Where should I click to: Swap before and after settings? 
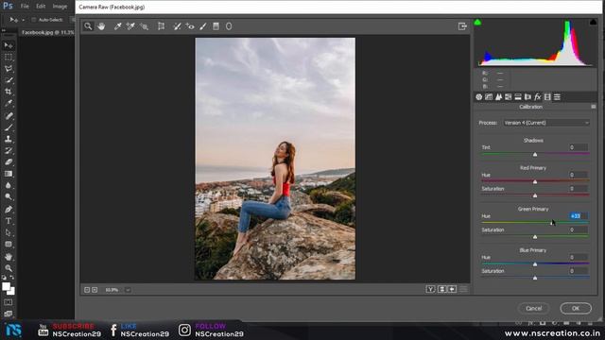(x=441, y=289)
